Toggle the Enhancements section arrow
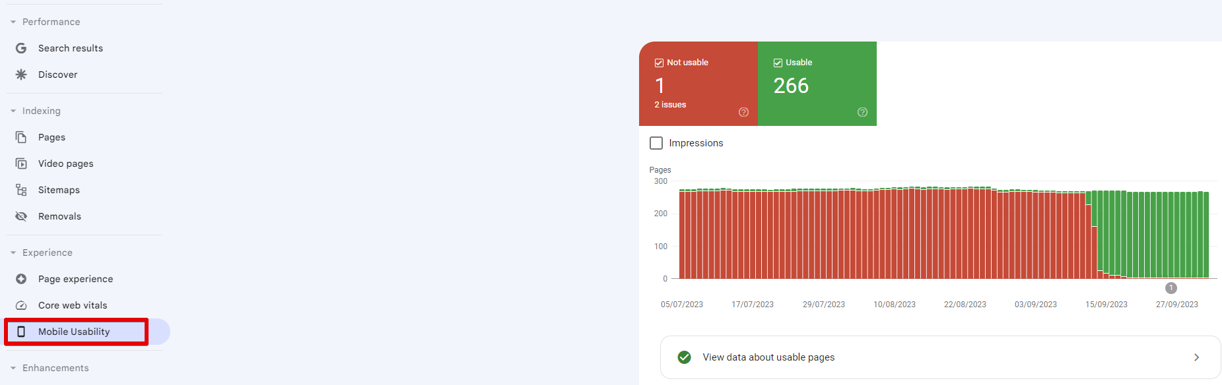This screenshot has height=385, width=1222. click(13, 368)
